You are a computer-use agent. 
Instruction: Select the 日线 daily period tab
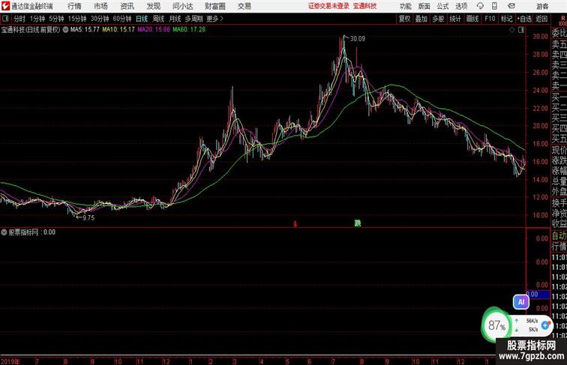[x=142, y=19]
